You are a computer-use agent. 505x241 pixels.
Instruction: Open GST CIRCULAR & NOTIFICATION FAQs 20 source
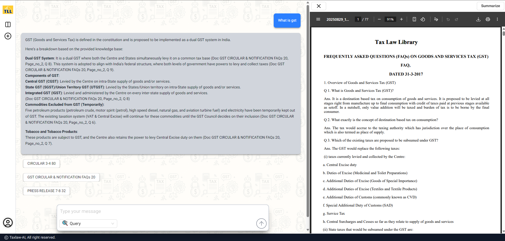point(61,177)
